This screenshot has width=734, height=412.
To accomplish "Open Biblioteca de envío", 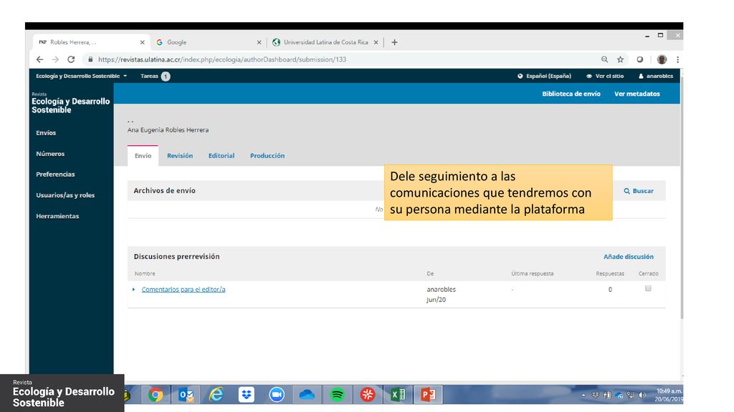I will click(571, 94).
